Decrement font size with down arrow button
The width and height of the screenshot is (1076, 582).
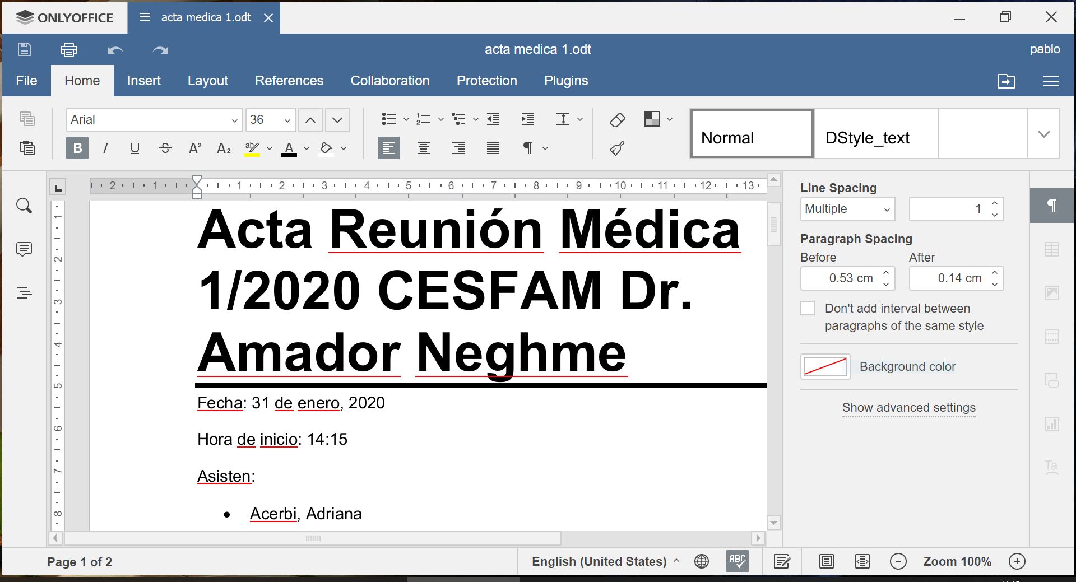[x=337, y=120]
